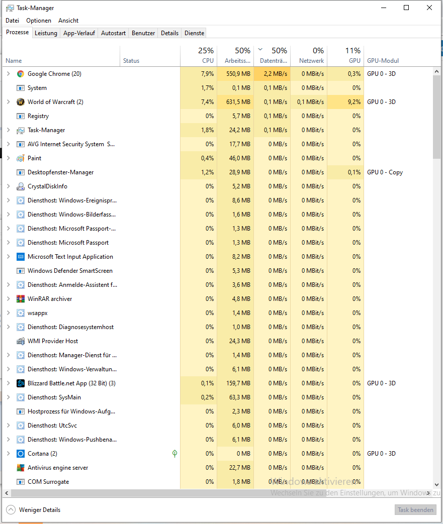Viewport: 443px width, 524px height.
Task: Click the horizontal scrollbar thumb
Action: [x=168, y=493]
